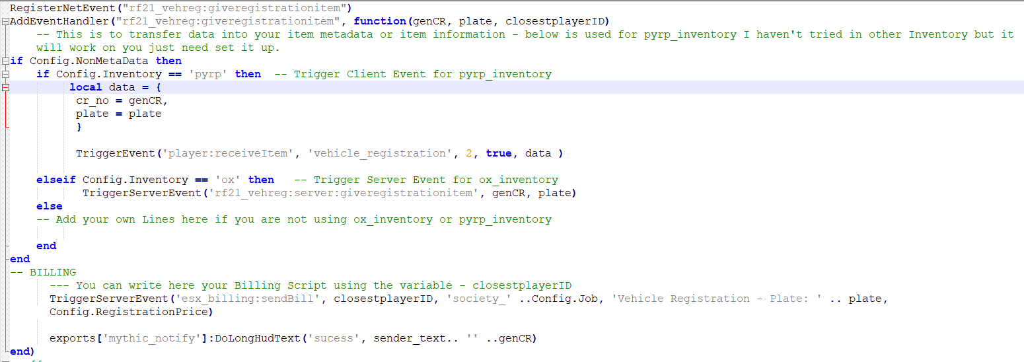
Task: Click the 'plate = plate' line
Action: pyautogui.click(x=119, y=114)
